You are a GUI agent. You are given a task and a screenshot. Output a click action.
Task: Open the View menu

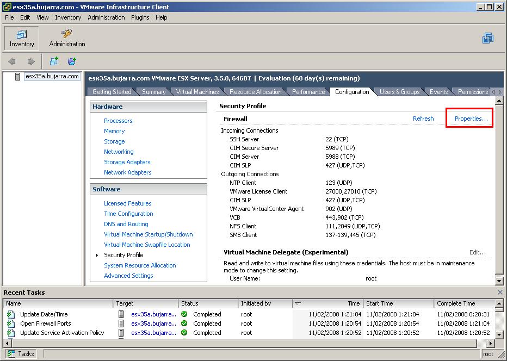point(42,17)
